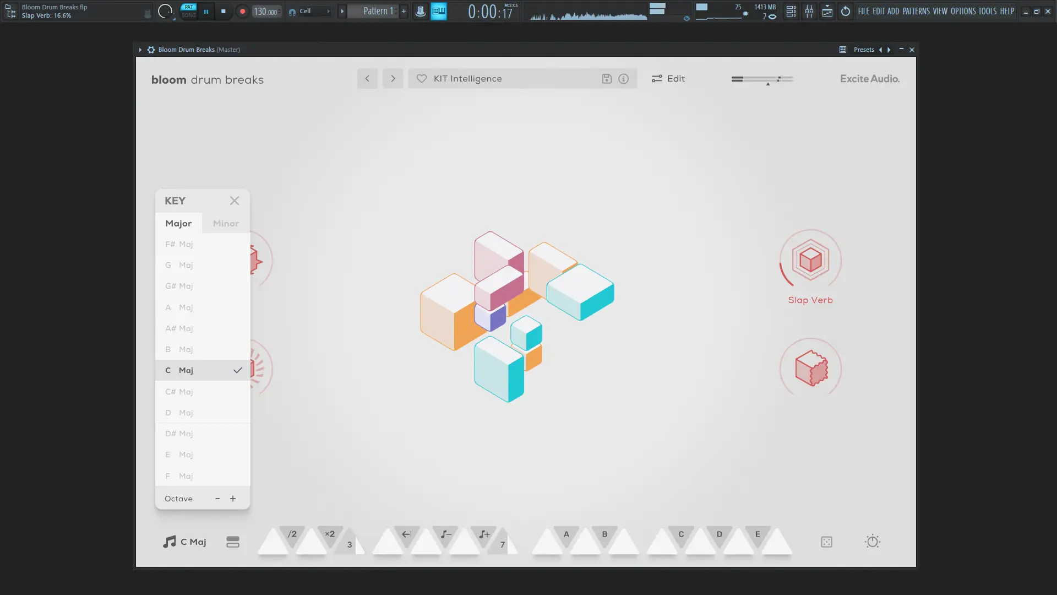Enable typing keyboard to piano toggle
The width and height of the screenshot is (1057, 595).
click(439, 11)
